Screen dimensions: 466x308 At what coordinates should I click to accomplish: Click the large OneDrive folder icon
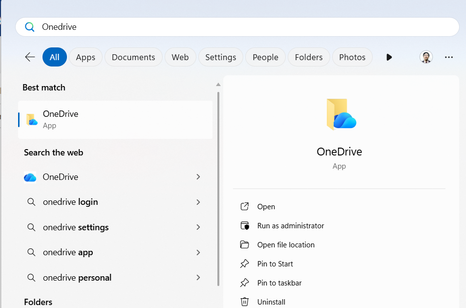click(341, 114)
